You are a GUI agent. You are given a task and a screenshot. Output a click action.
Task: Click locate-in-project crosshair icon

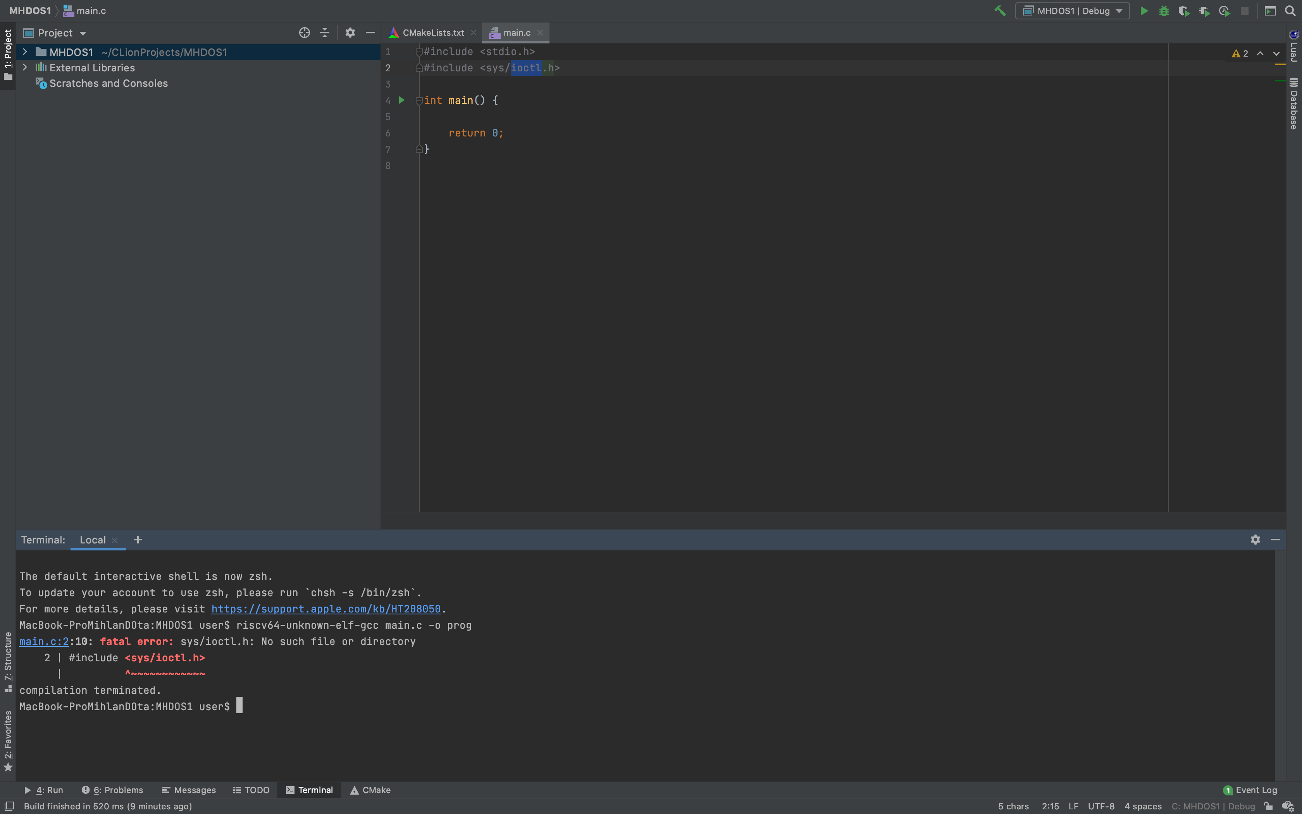(304, 33)
